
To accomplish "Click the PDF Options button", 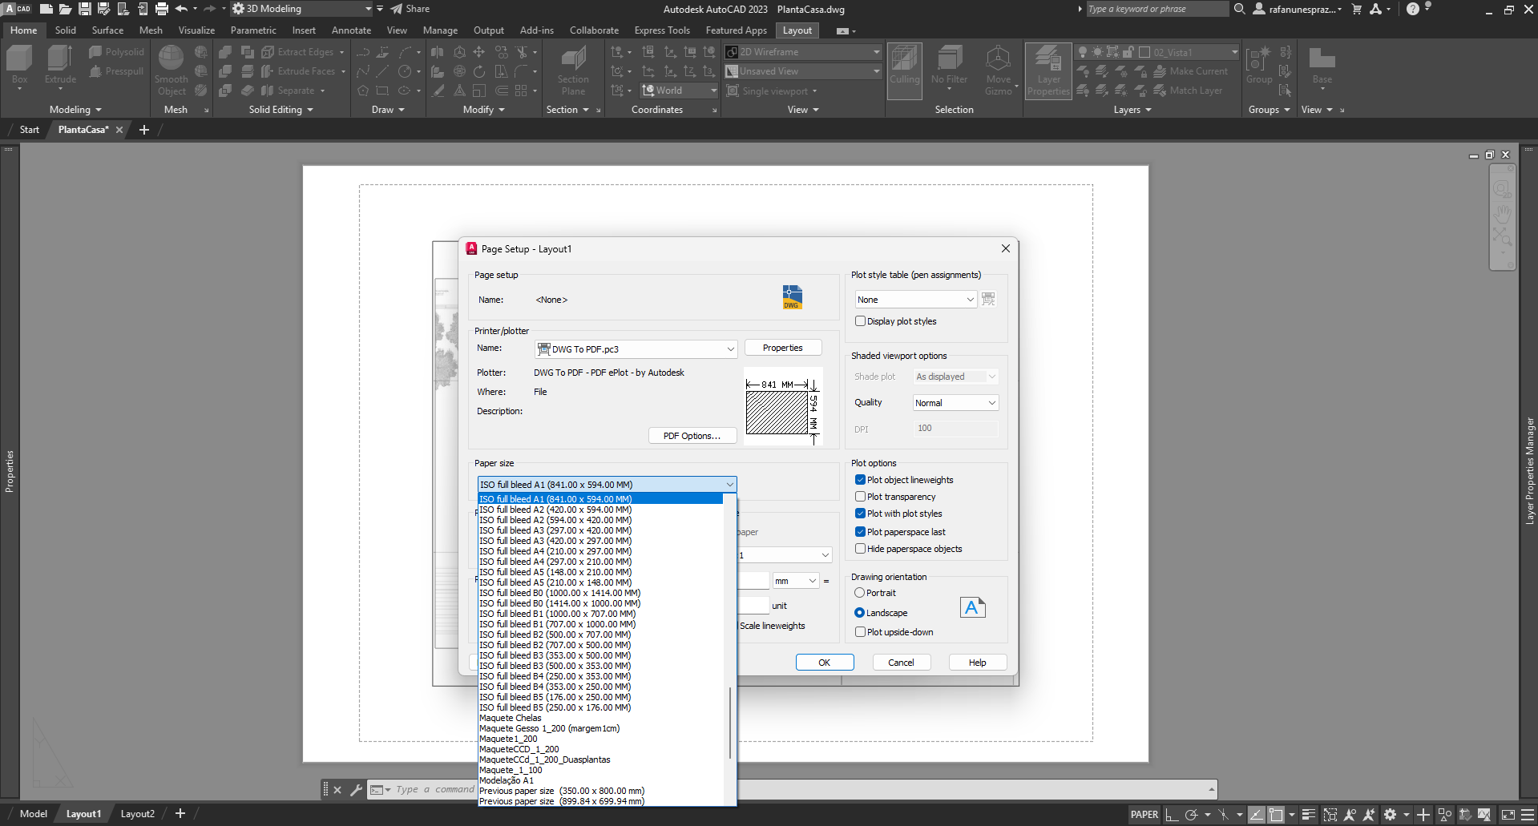I will pyautogui.click(x=692, y=436).
